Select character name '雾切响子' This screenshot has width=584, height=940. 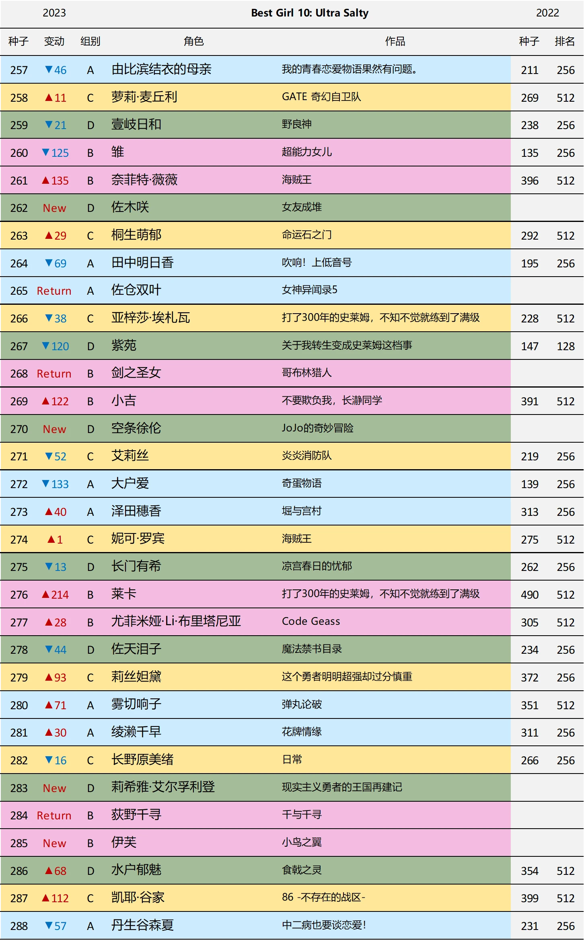[x=136, y=704]
